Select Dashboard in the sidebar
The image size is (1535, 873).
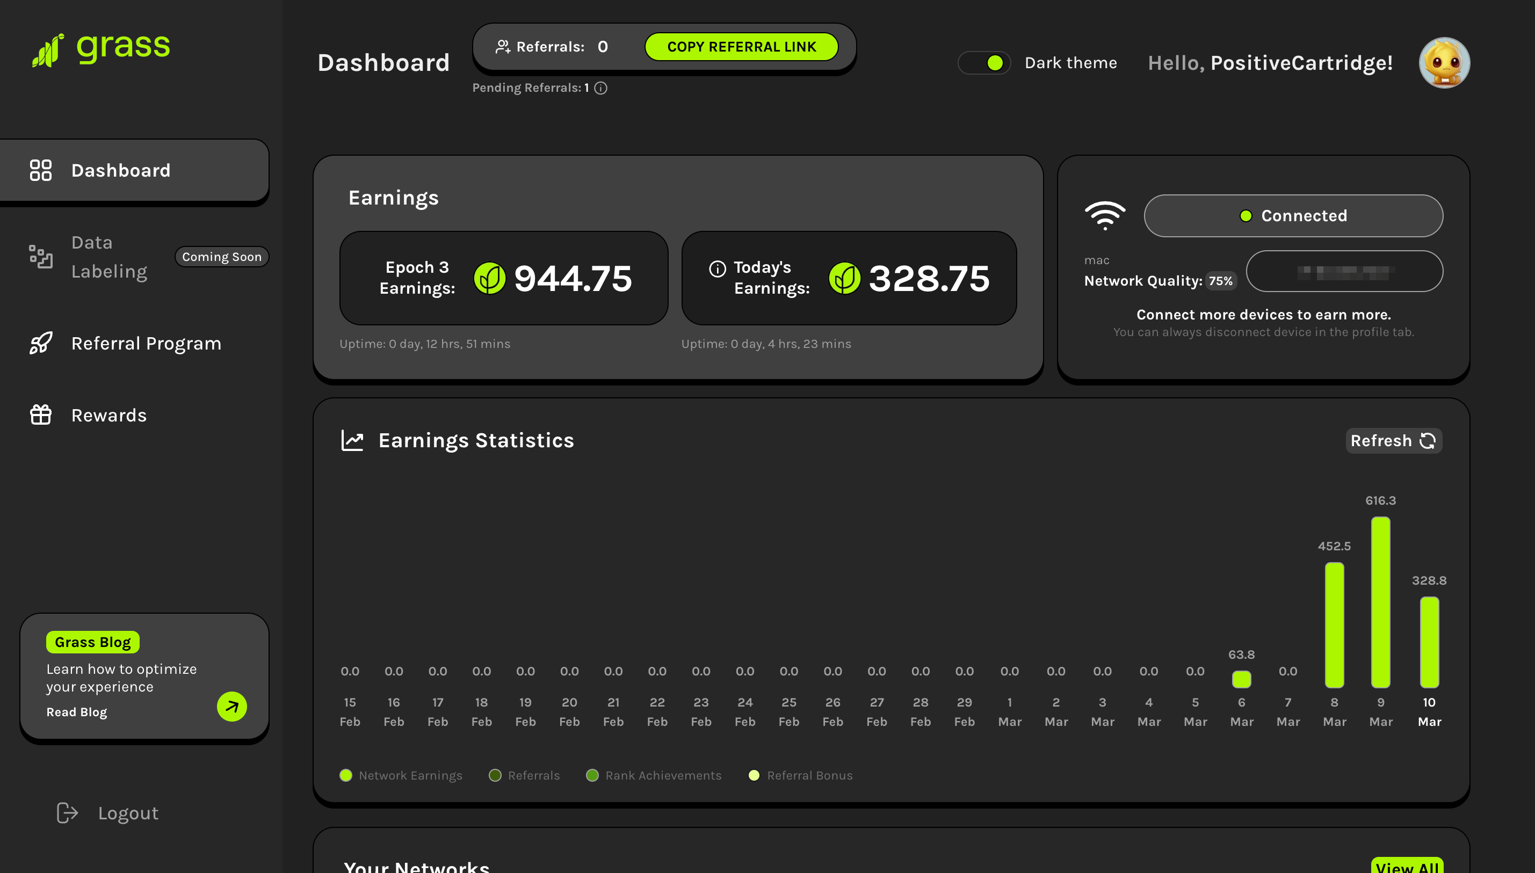[x=135, y=170]
